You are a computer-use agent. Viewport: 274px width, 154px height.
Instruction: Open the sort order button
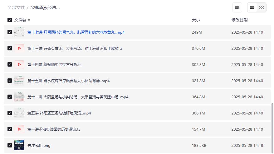click(237, 7)
